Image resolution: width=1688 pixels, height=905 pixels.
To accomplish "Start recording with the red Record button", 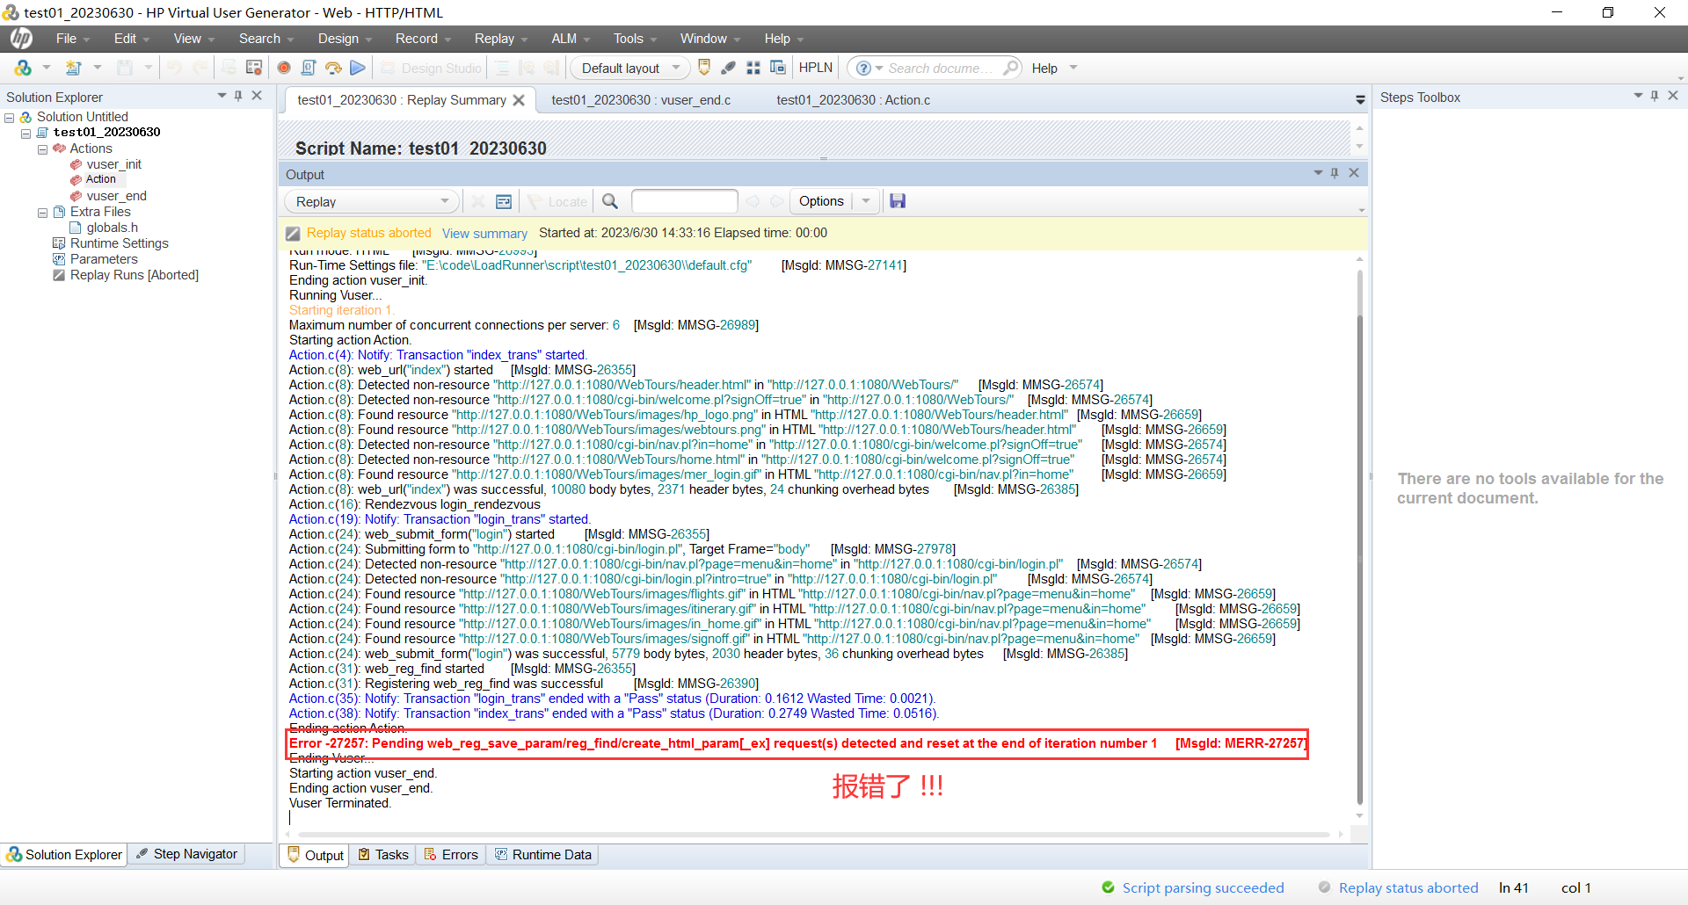I will click(284, 68).
